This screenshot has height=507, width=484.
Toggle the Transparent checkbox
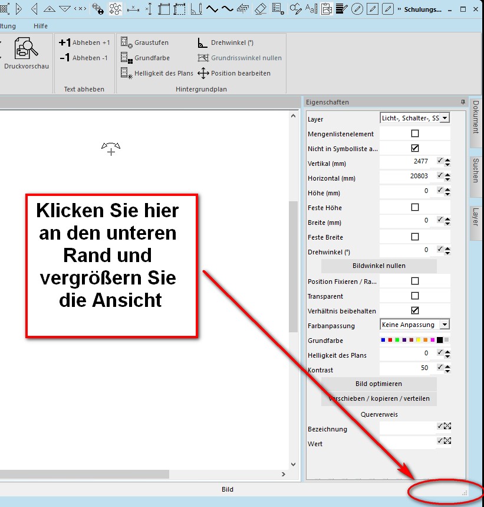[x=414, y=296]
